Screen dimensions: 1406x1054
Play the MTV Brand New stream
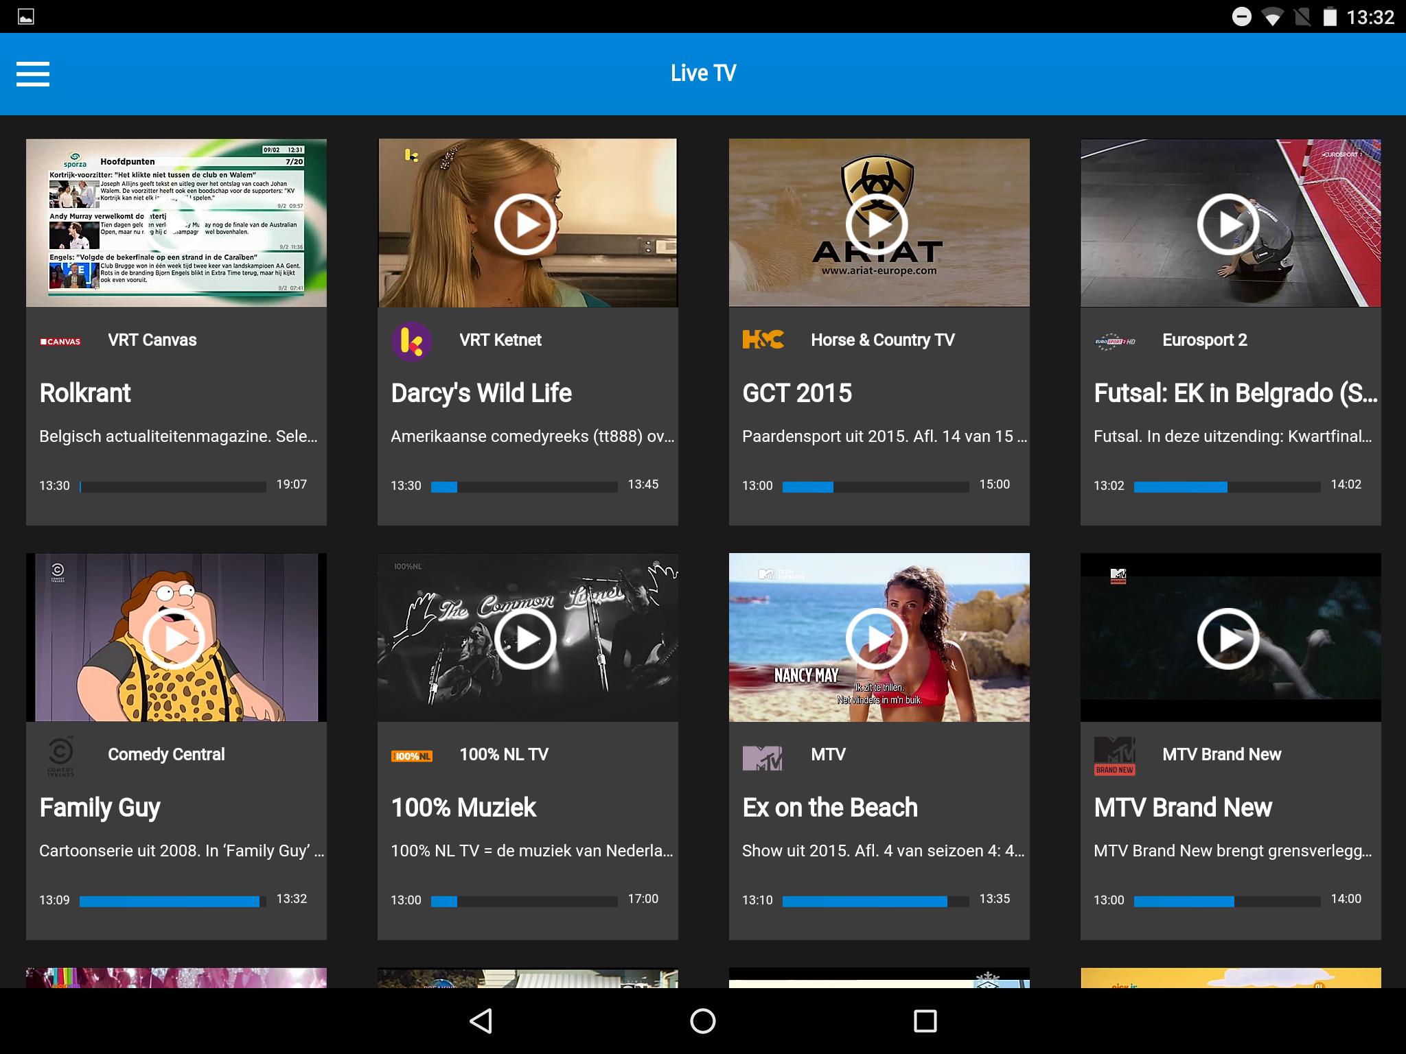[1228, 638]
